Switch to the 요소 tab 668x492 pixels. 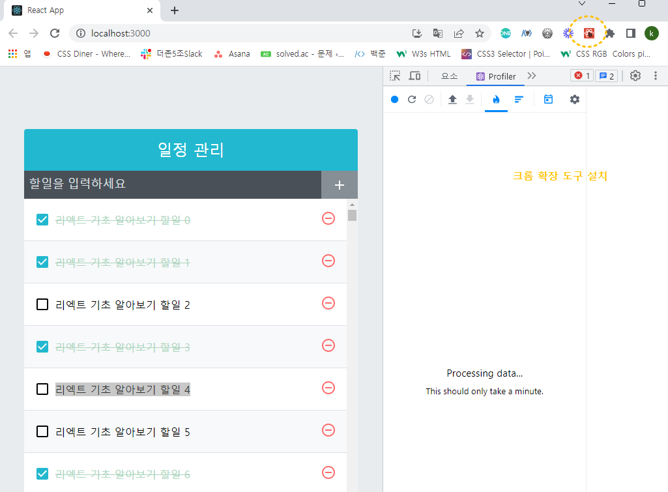(449, 76)
